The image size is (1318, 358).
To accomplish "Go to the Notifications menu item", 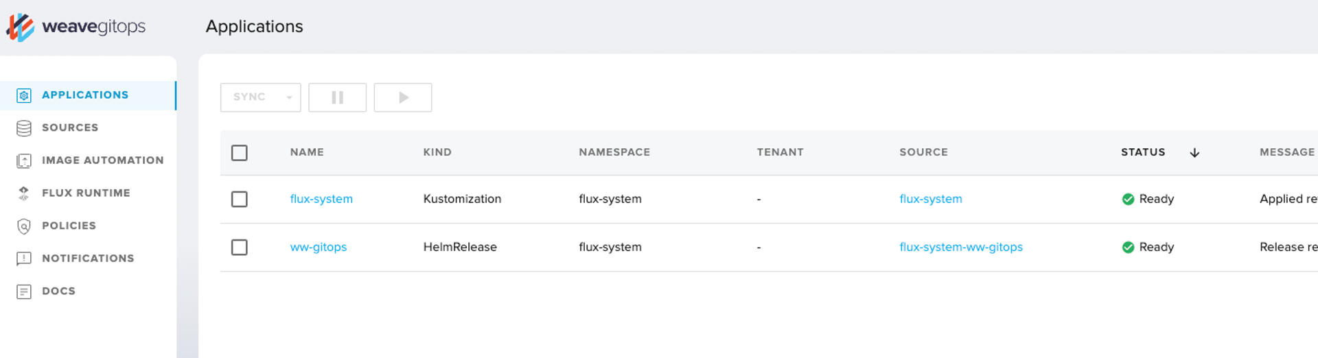I will tap(88, 259).
